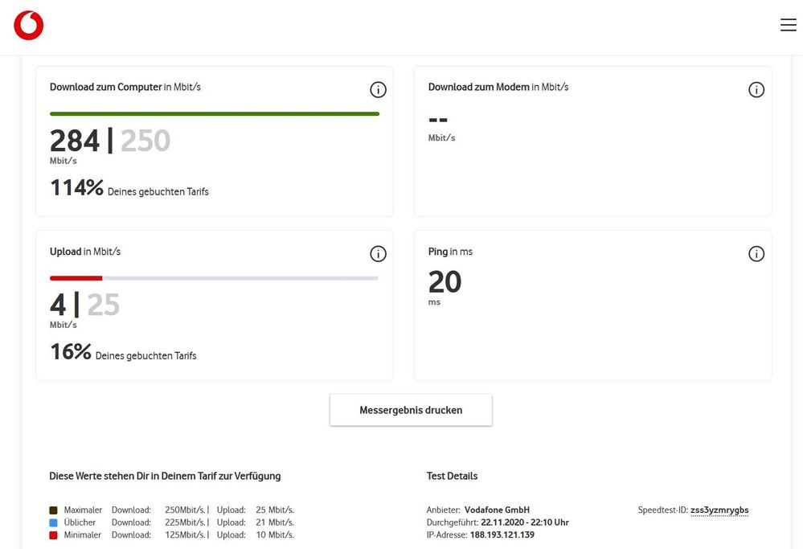Click the 20 ms ping value
The width and height of the screenshot is (803, 549).
click(446, 282)
